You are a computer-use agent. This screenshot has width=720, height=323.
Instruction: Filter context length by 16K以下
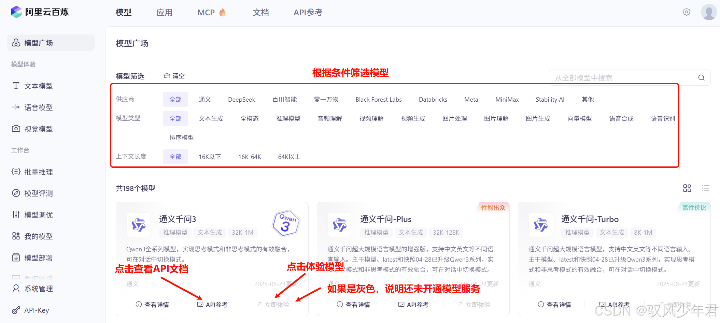pyautogui.click(x=210, y=157)
